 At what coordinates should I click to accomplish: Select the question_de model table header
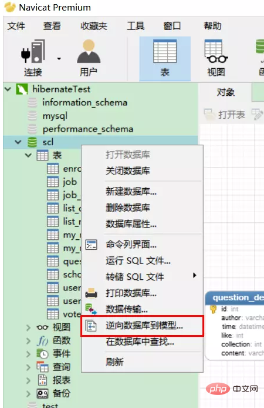[x=235, y=297]
